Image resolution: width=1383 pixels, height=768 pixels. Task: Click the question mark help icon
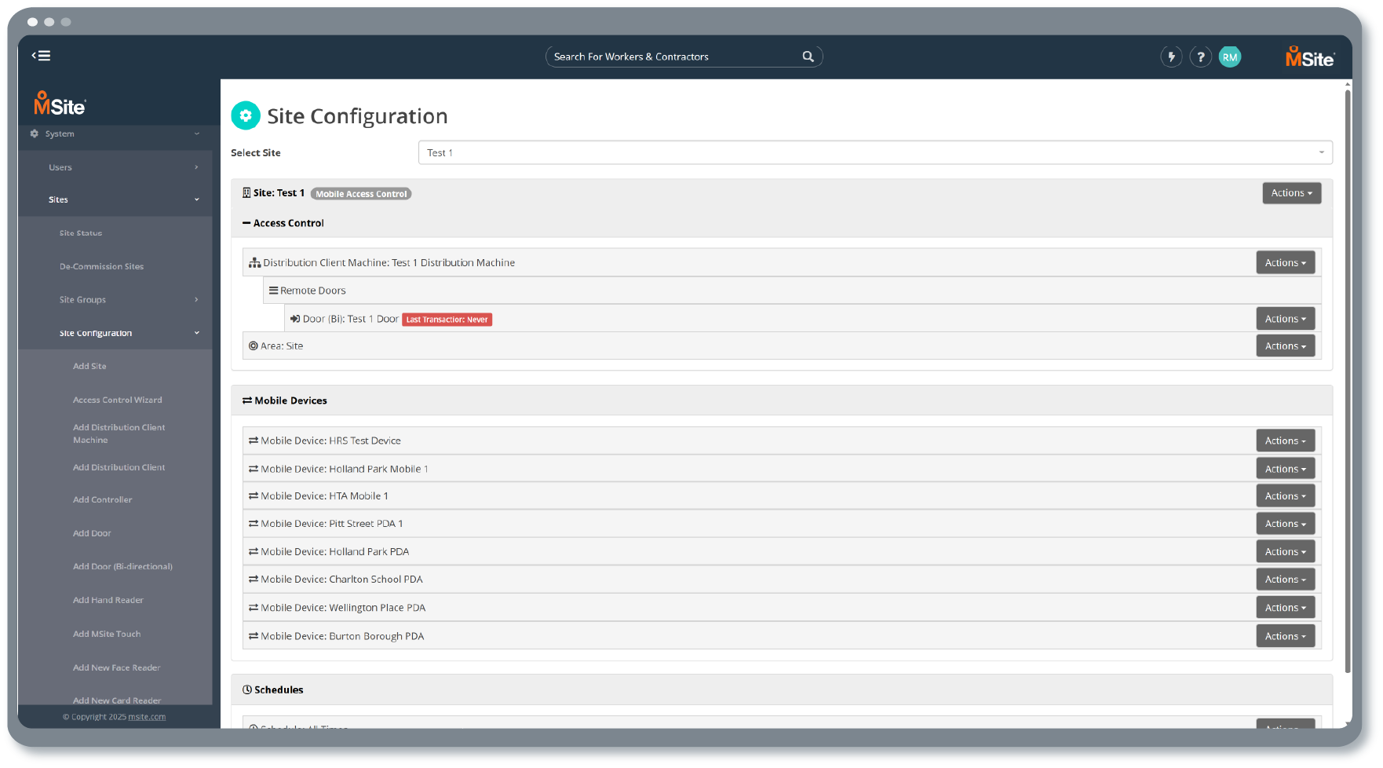(x=1201, y=56)
